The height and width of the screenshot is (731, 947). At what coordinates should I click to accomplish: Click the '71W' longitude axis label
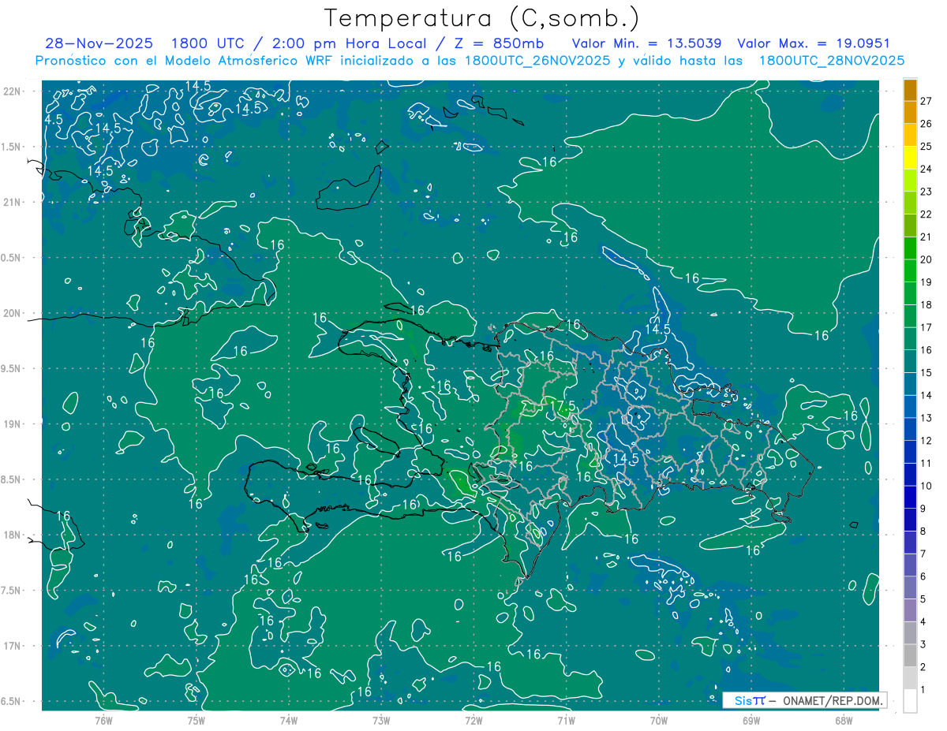pos(566,720)
